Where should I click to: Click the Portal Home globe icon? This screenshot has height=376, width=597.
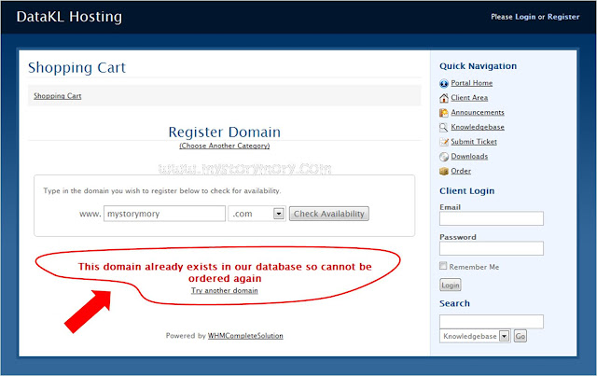[444, 83]
